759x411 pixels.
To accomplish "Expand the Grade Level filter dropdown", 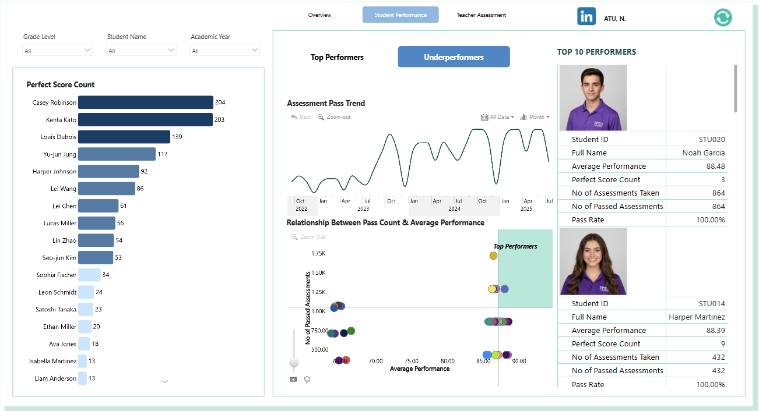I will click(57, 51).
